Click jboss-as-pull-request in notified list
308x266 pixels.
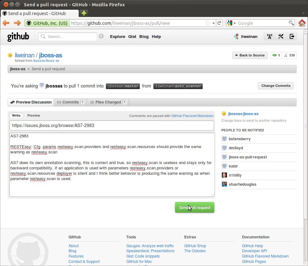248,157
